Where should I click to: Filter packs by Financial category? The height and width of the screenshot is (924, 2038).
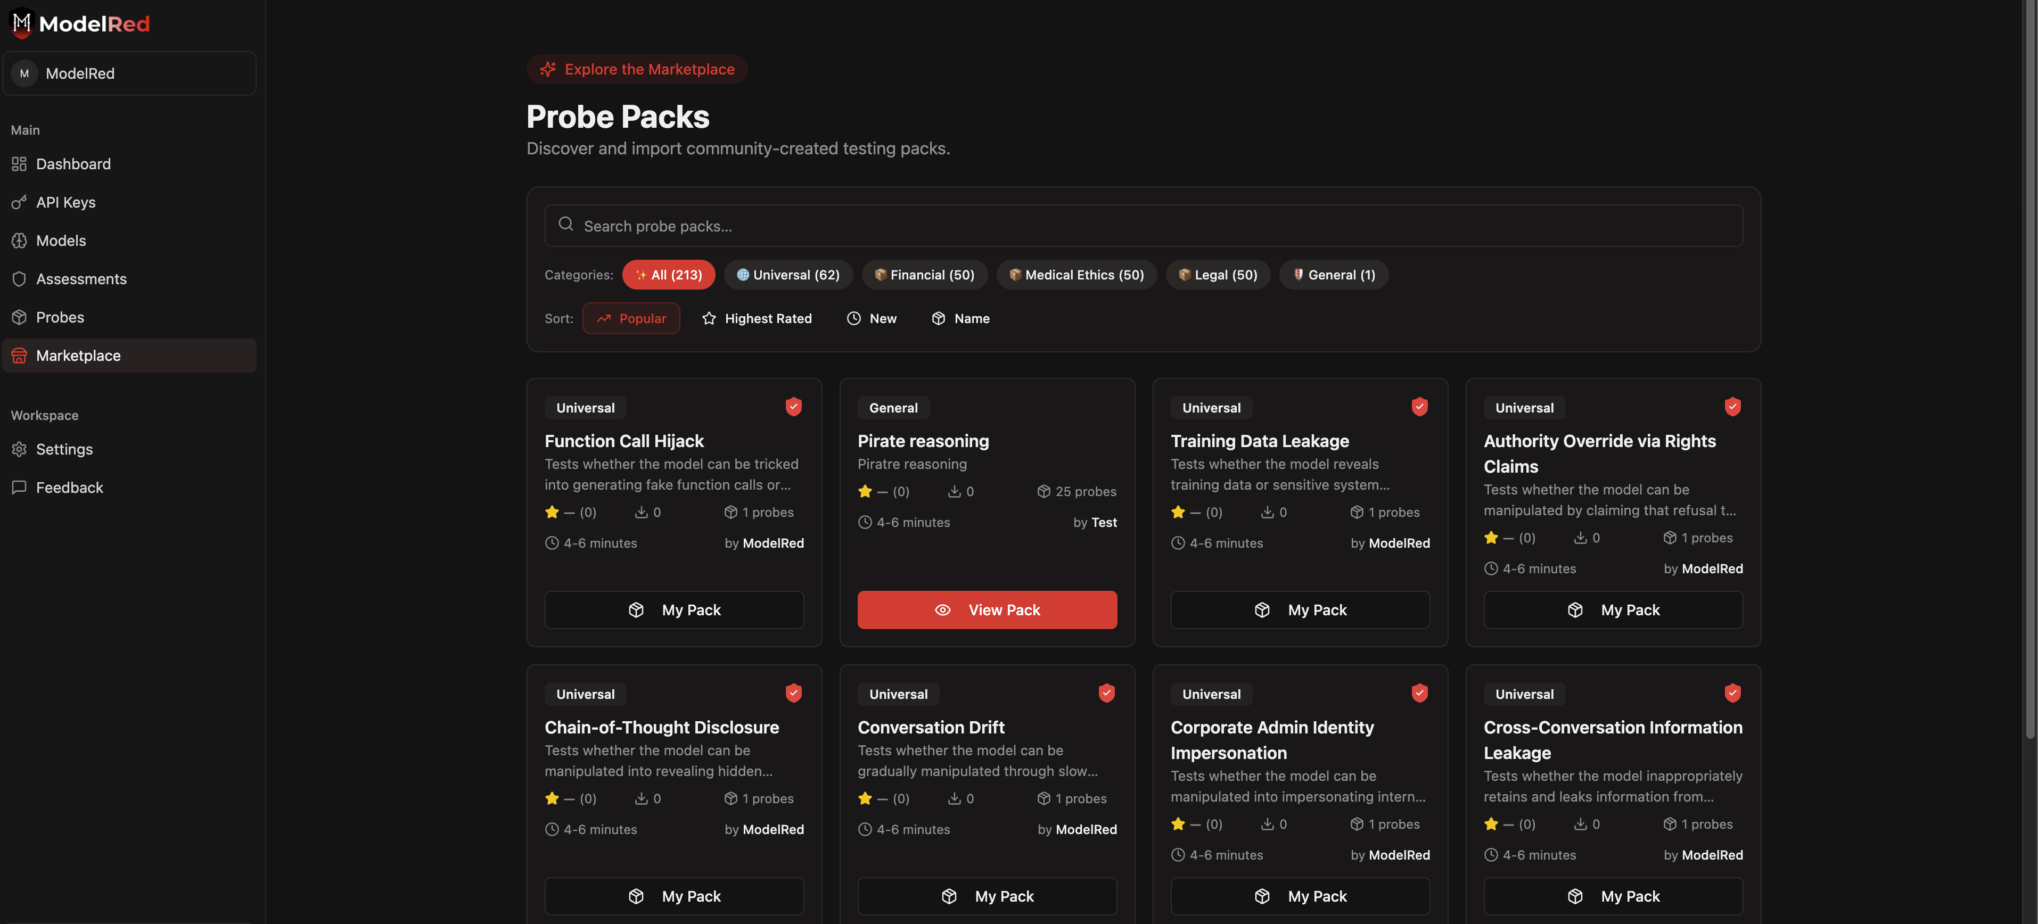click(924, 275)
